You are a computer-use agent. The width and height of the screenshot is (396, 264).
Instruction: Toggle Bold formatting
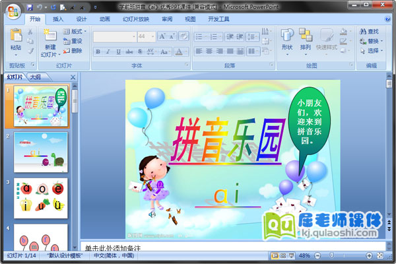(x=98, y=51)
